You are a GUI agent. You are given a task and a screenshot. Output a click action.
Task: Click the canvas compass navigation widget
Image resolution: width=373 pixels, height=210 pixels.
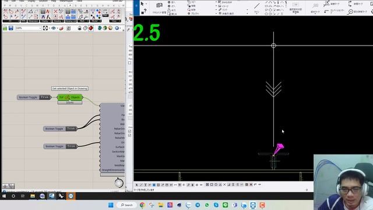[x=119, y=183]
